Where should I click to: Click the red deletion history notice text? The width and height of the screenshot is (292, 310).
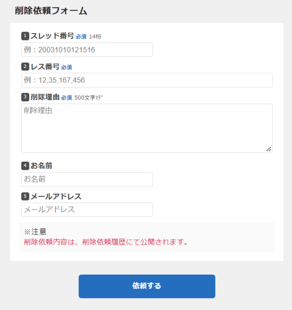pos(106,243)
